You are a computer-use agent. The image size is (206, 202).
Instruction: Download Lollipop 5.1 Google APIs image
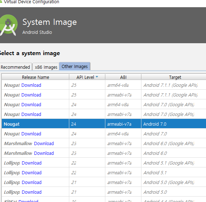pos(32,163)
